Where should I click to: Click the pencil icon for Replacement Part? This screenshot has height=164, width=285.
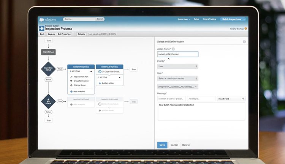coord(71,77)
